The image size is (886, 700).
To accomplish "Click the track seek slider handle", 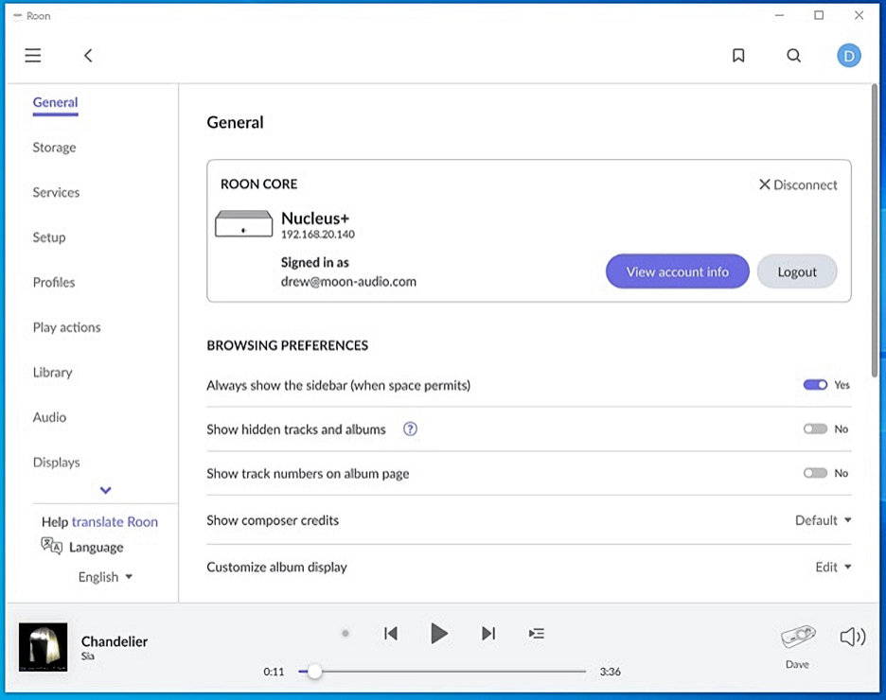I will pos(314,672).
